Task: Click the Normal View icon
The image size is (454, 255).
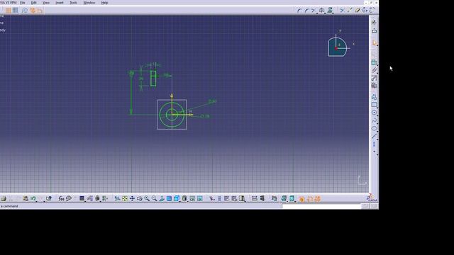Action: [x=162, y=198]
